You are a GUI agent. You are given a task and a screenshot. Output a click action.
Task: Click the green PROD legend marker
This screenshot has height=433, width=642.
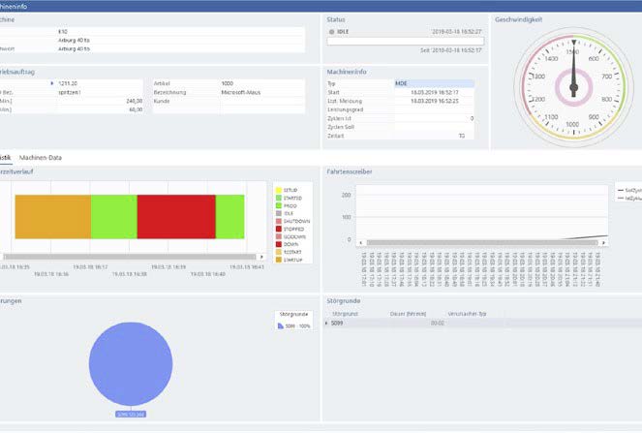tap(277, 204)
